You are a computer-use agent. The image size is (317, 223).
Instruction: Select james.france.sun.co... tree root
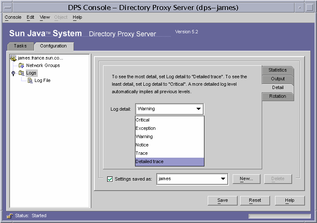tap(40, 58)
